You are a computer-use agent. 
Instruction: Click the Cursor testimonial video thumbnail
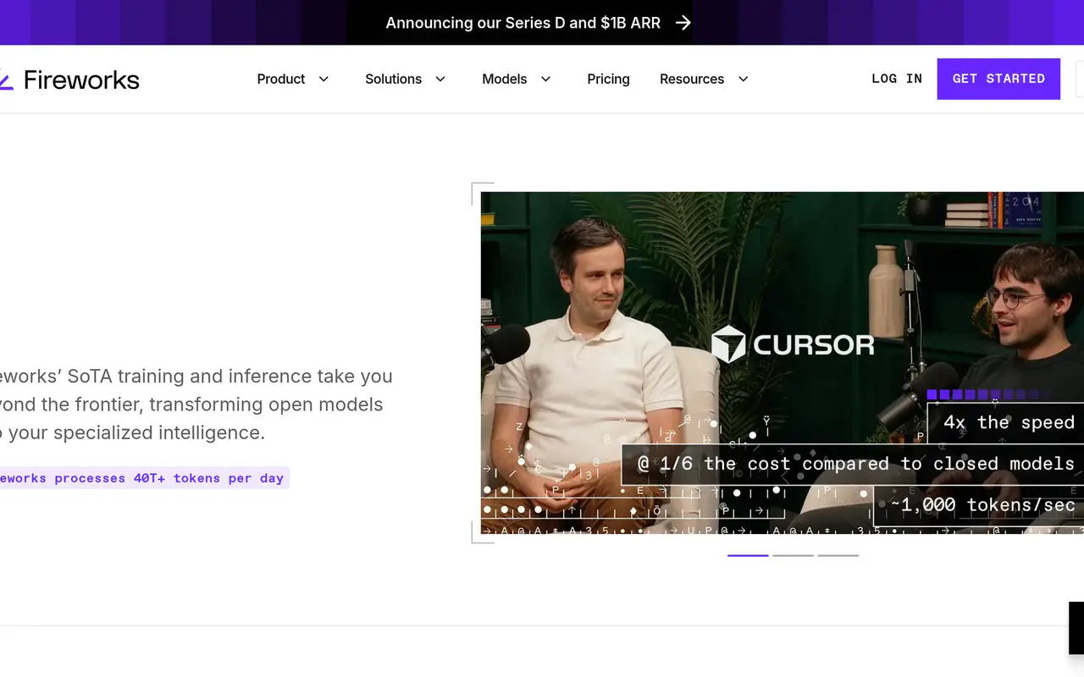coord(783,363)
